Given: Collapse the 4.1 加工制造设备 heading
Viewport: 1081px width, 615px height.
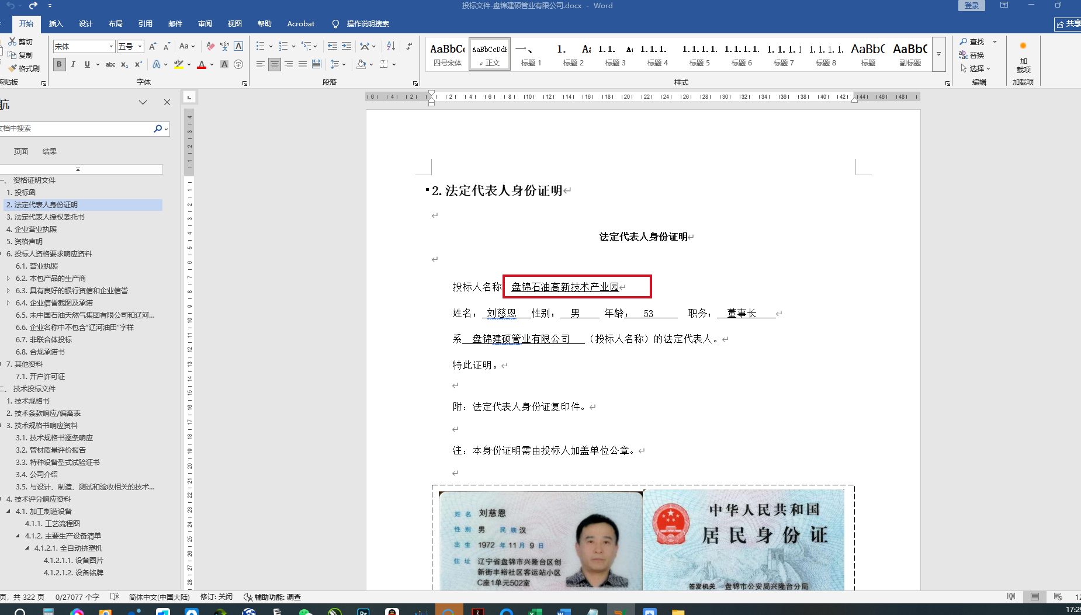Looking at the screenshot, I should [x=8, y=512].
